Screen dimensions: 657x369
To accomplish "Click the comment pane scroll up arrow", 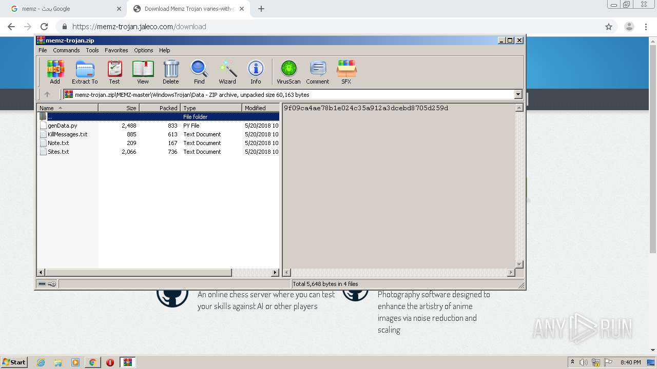I will pyautogui.click(x=519, y=108).
